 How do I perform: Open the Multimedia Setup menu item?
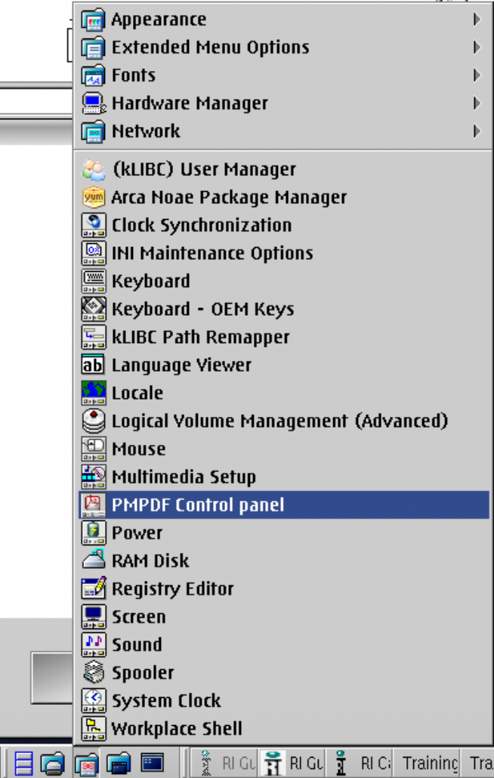tap(284, 477)
